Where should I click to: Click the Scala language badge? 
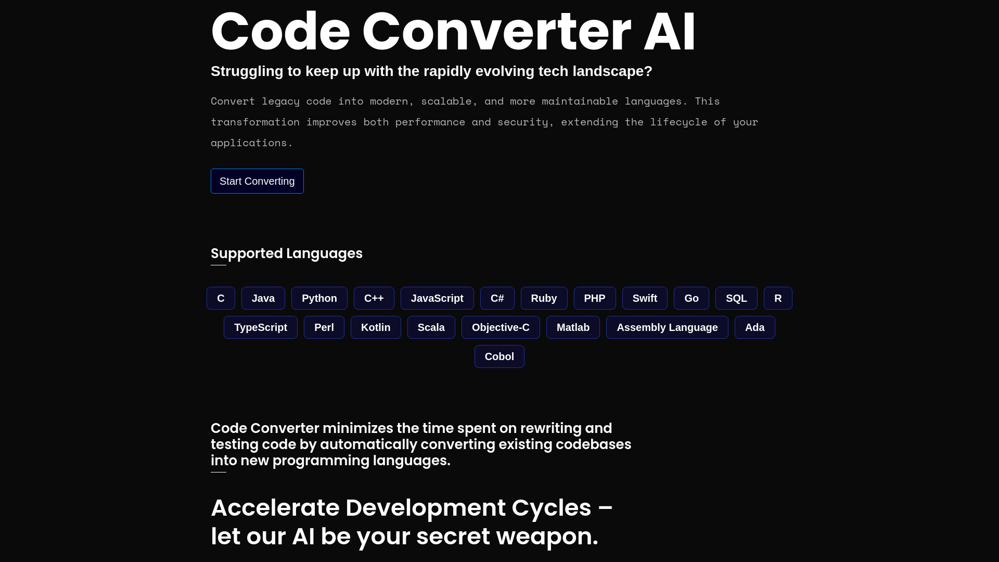[x=431, y=327]
